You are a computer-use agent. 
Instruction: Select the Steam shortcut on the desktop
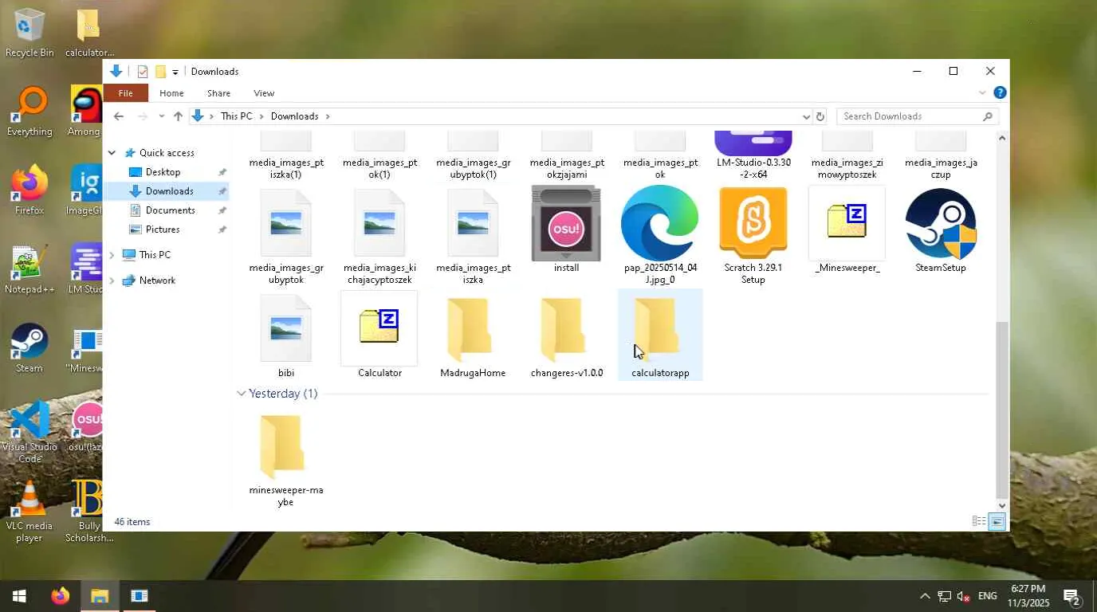29,348
